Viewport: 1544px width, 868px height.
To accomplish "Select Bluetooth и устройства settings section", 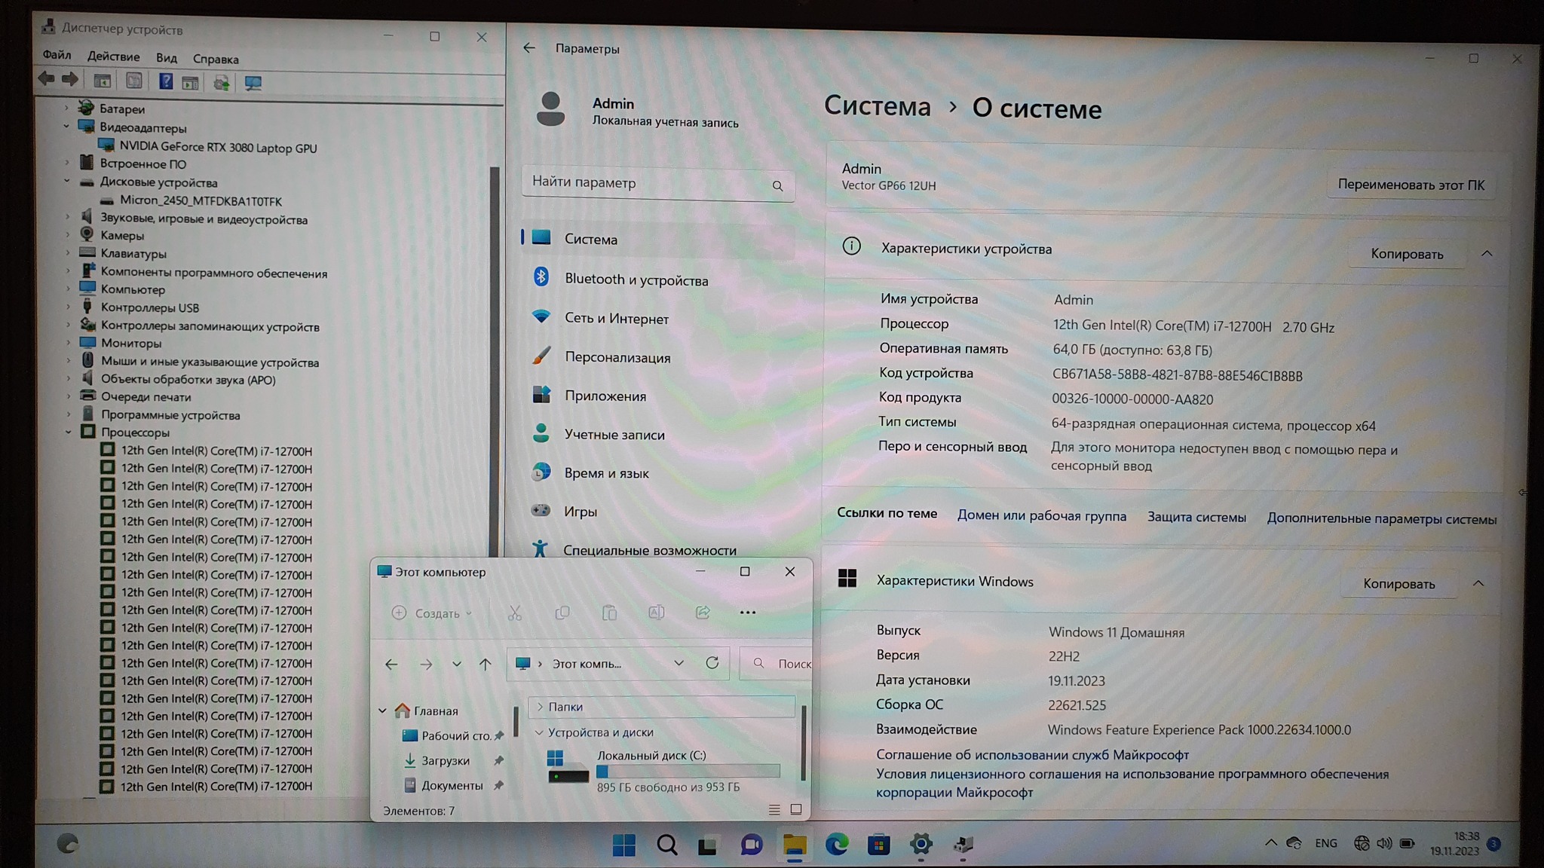I will pos(636,280).
